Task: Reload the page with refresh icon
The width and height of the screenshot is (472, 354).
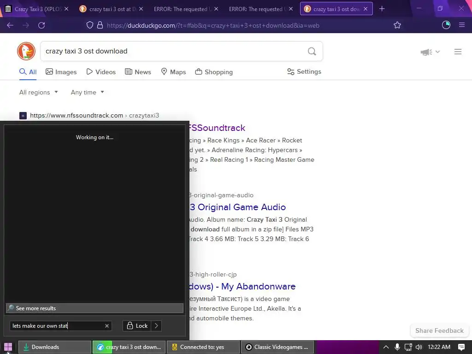Action: pyautogui.click(x=41, y=25)
